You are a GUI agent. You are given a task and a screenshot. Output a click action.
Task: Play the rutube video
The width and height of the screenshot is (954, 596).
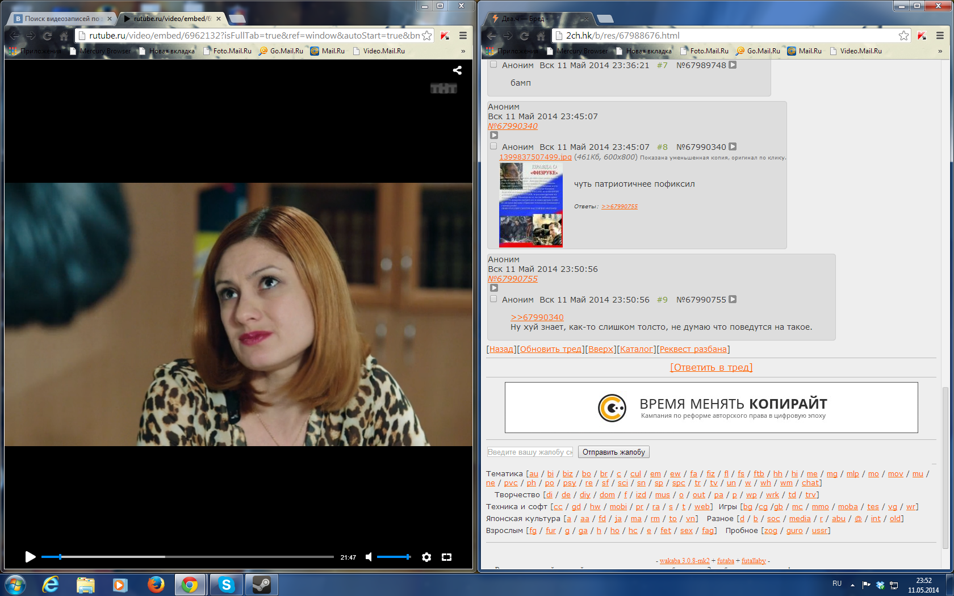pyautogui.click(x=31, y=557)
